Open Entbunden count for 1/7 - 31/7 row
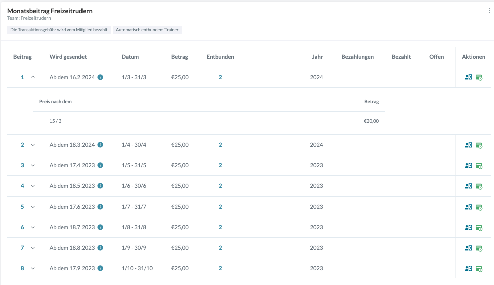The height and width of the screenshot is (285, 494). pos(220,207)
